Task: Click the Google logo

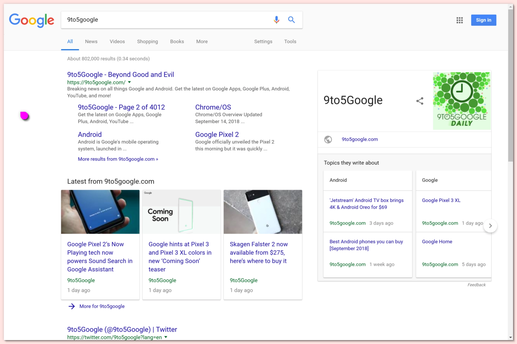Action: tap(32, 20)
